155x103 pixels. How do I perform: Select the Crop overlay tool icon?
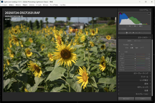click(x=130, y=33)
